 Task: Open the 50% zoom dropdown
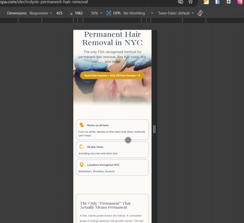pyautogui.click(x=97, y=13)
